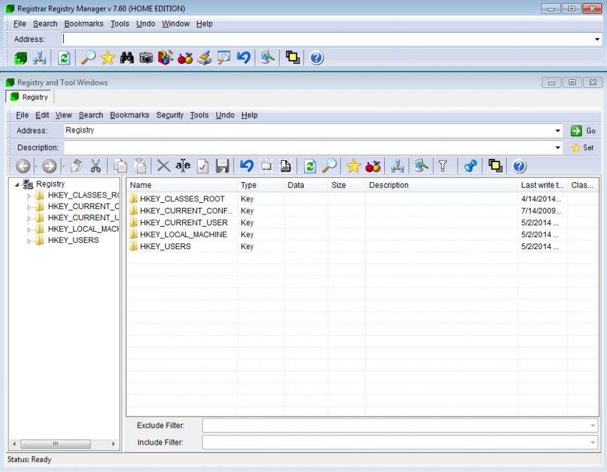Viewport: 607px width, 472px height.
Task: Click the blue pushpin icon
Action: [x=470, y=166]
